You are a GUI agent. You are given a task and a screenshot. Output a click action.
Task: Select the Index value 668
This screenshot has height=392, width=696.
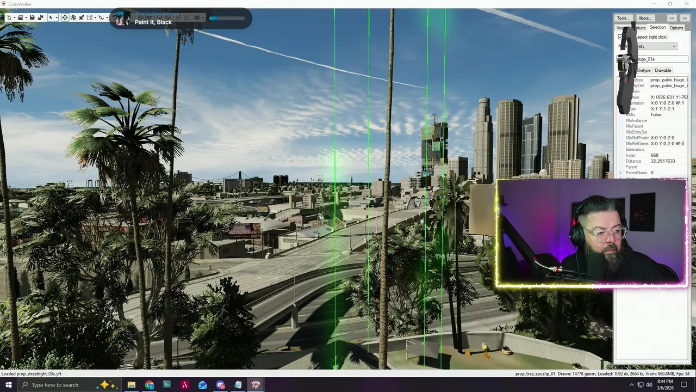(x=655, y=155)
